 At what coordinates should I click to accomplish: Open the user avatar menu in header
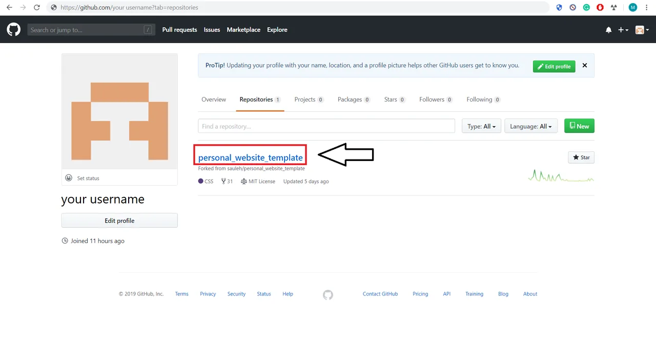pos(642,30)
